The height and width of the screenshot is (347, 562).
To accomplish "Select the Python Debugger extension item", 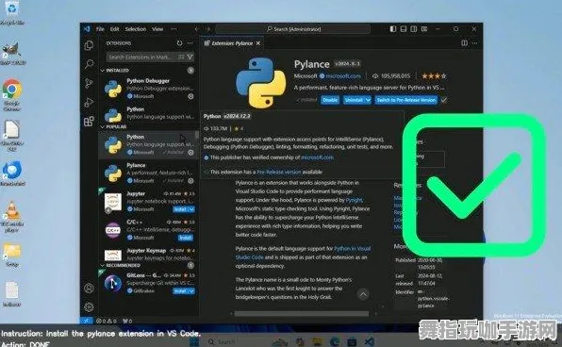I will pyautogui.click(x=149, y=89).
